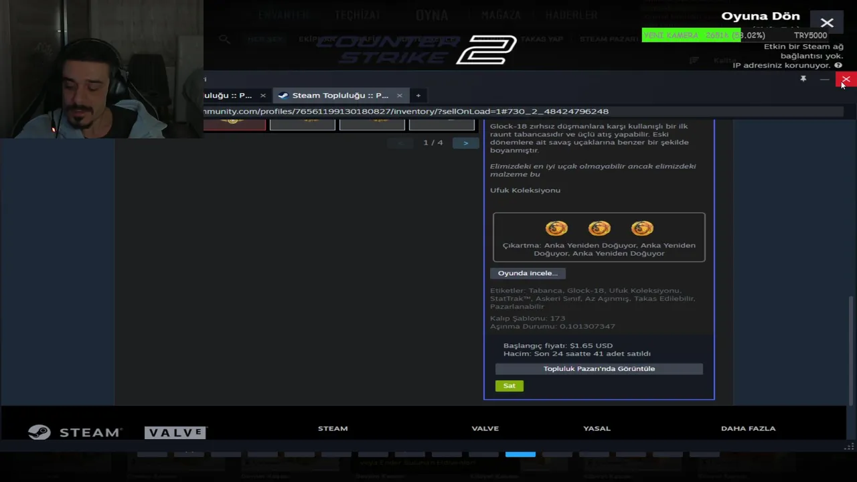Click the middle Anka Yeniden Doğuyor sticker
Image resolution: width=857 pixels, height=482 pixels.
599,228
